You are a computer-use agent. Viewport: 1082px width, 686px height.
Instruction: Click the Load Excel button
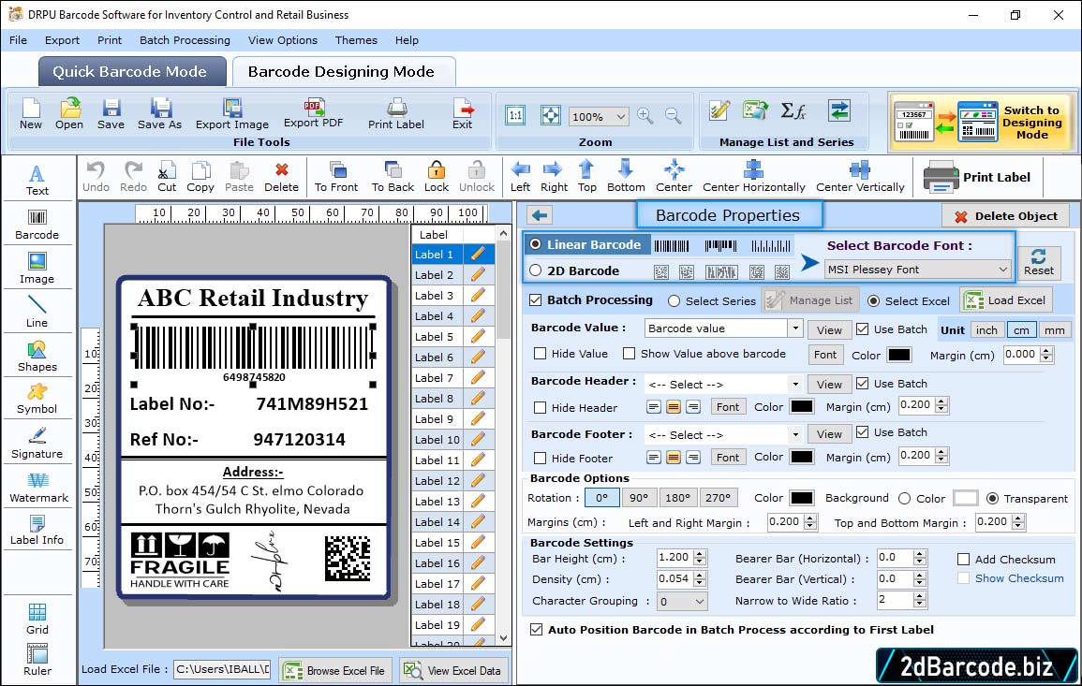(1006, 299)
